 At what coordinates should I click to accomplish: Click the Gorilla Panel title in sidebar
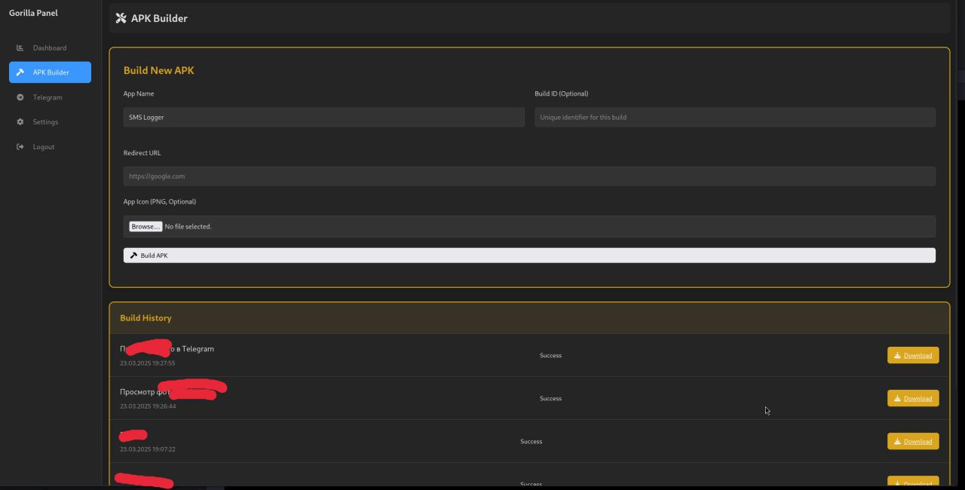(x=33, y=13)
